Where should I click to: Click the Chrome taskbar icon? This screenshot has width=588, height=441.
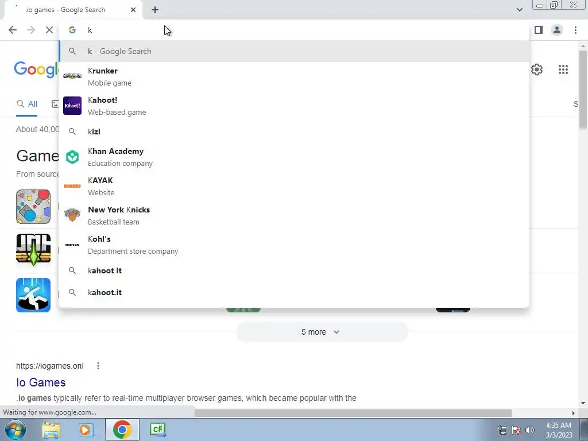[122, 430]
